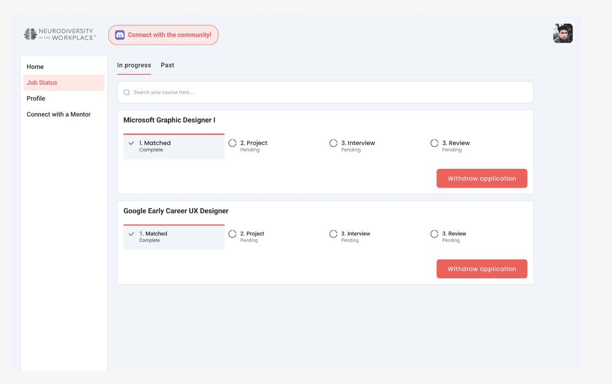Click the Review pending circle for Microsoft job
Viewport: 612px width, 384px height.
coord(434,143)
